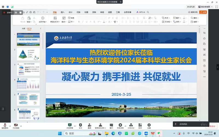Unmute microphone in meeting toolbar
The image size is (219, 137).
[x=5, y=125]
